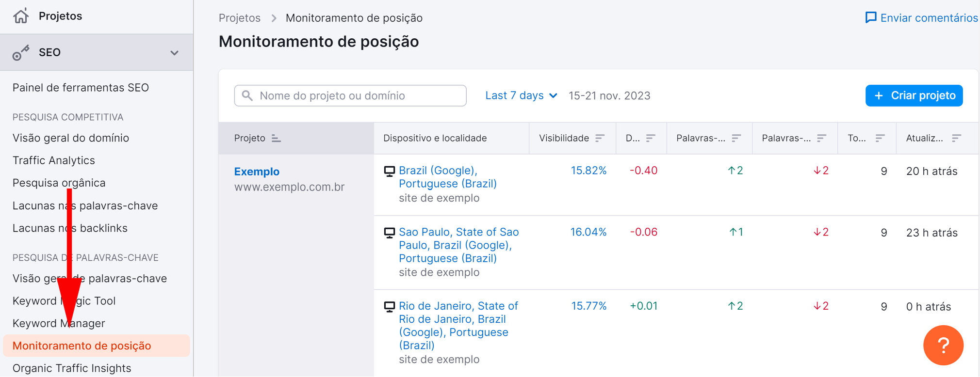Click the sort icon on the Atualiz column

coord(955,138)
